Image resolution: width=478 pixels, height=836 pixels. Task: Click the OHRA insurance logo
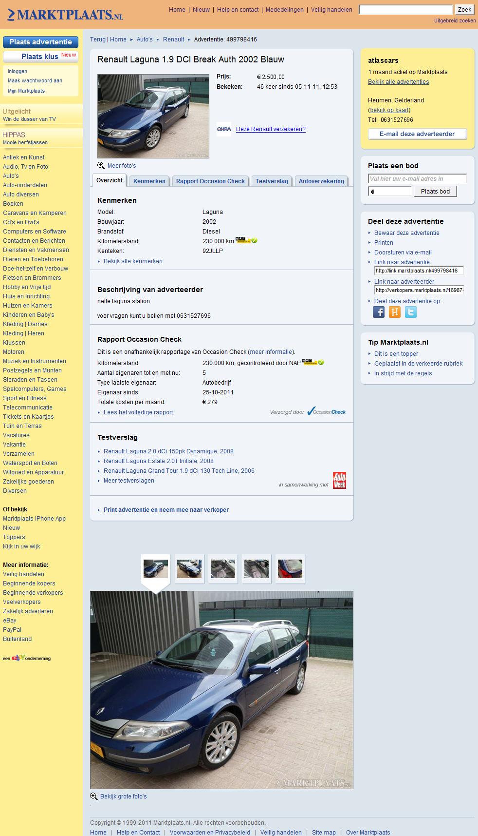click(224, 129)
